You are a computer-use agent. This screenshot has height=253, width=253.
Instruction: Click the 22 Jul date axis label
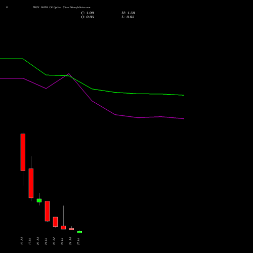pos(54,241)
